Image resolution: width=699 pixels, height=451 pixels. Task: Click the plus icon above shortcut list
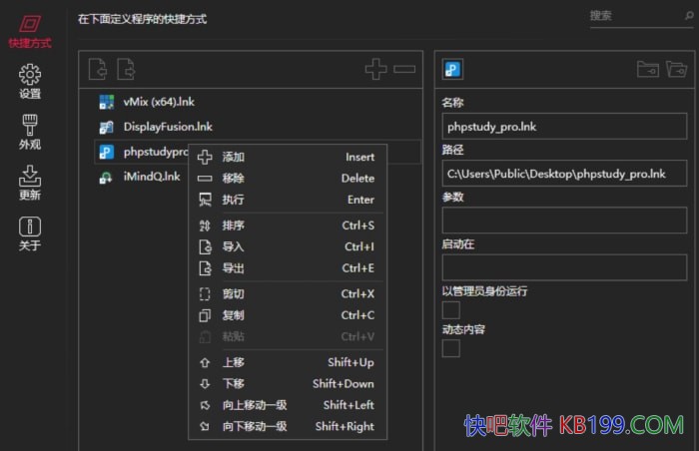[x=375, y=69]
